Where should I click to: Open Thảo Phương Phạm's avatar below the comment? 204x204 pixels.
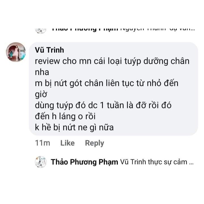click(41, 162)
